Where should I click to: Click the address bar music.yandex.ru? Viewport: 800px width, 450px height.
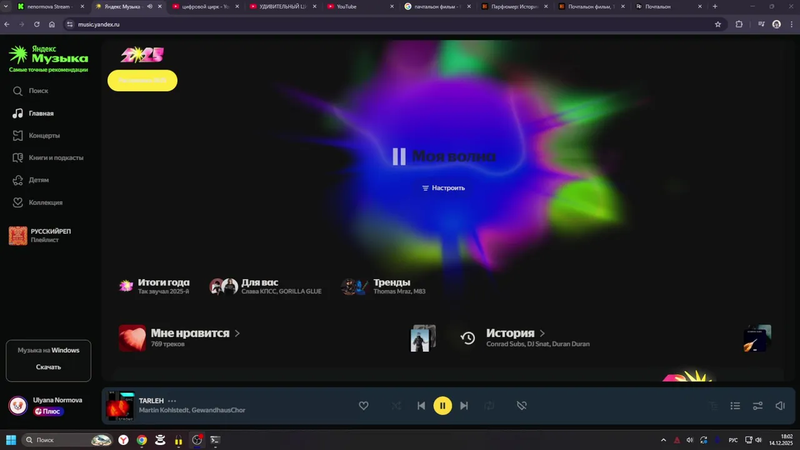99,24
